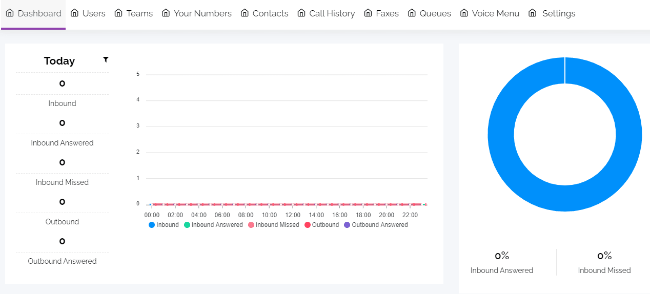Click the Today heading

(x=59, y=61)
